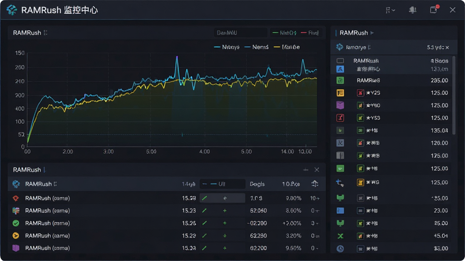
Task: Tick the empty checkbox beside the 4 Beds row
Action: (340, 61)
